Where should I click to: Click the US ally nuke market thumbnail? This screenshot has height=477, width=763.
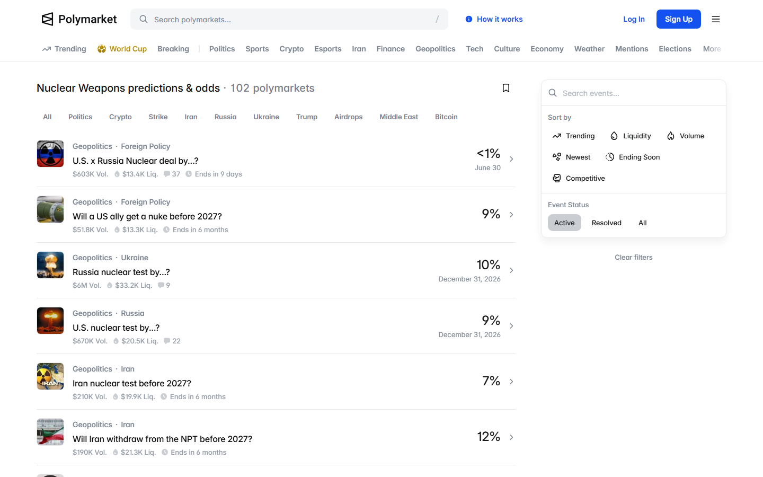[50, 209]
